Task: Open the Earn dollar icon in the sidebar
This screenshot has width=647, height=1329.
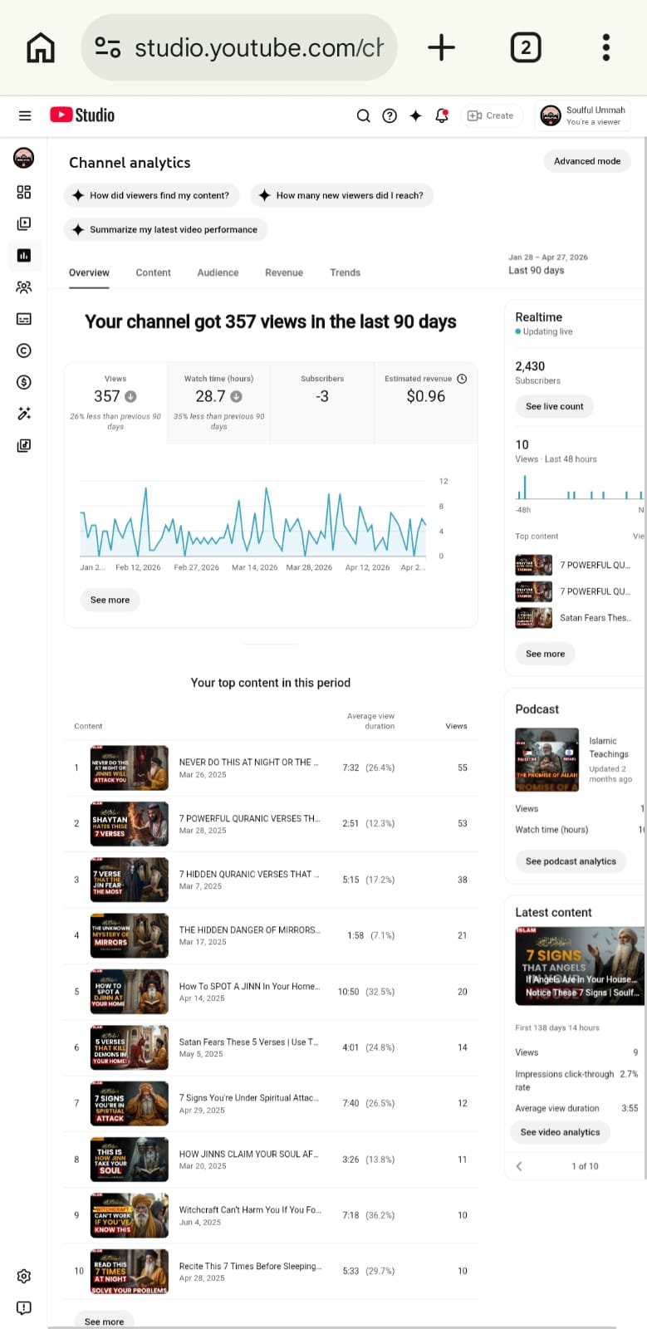Action: [x=24, y=382]
